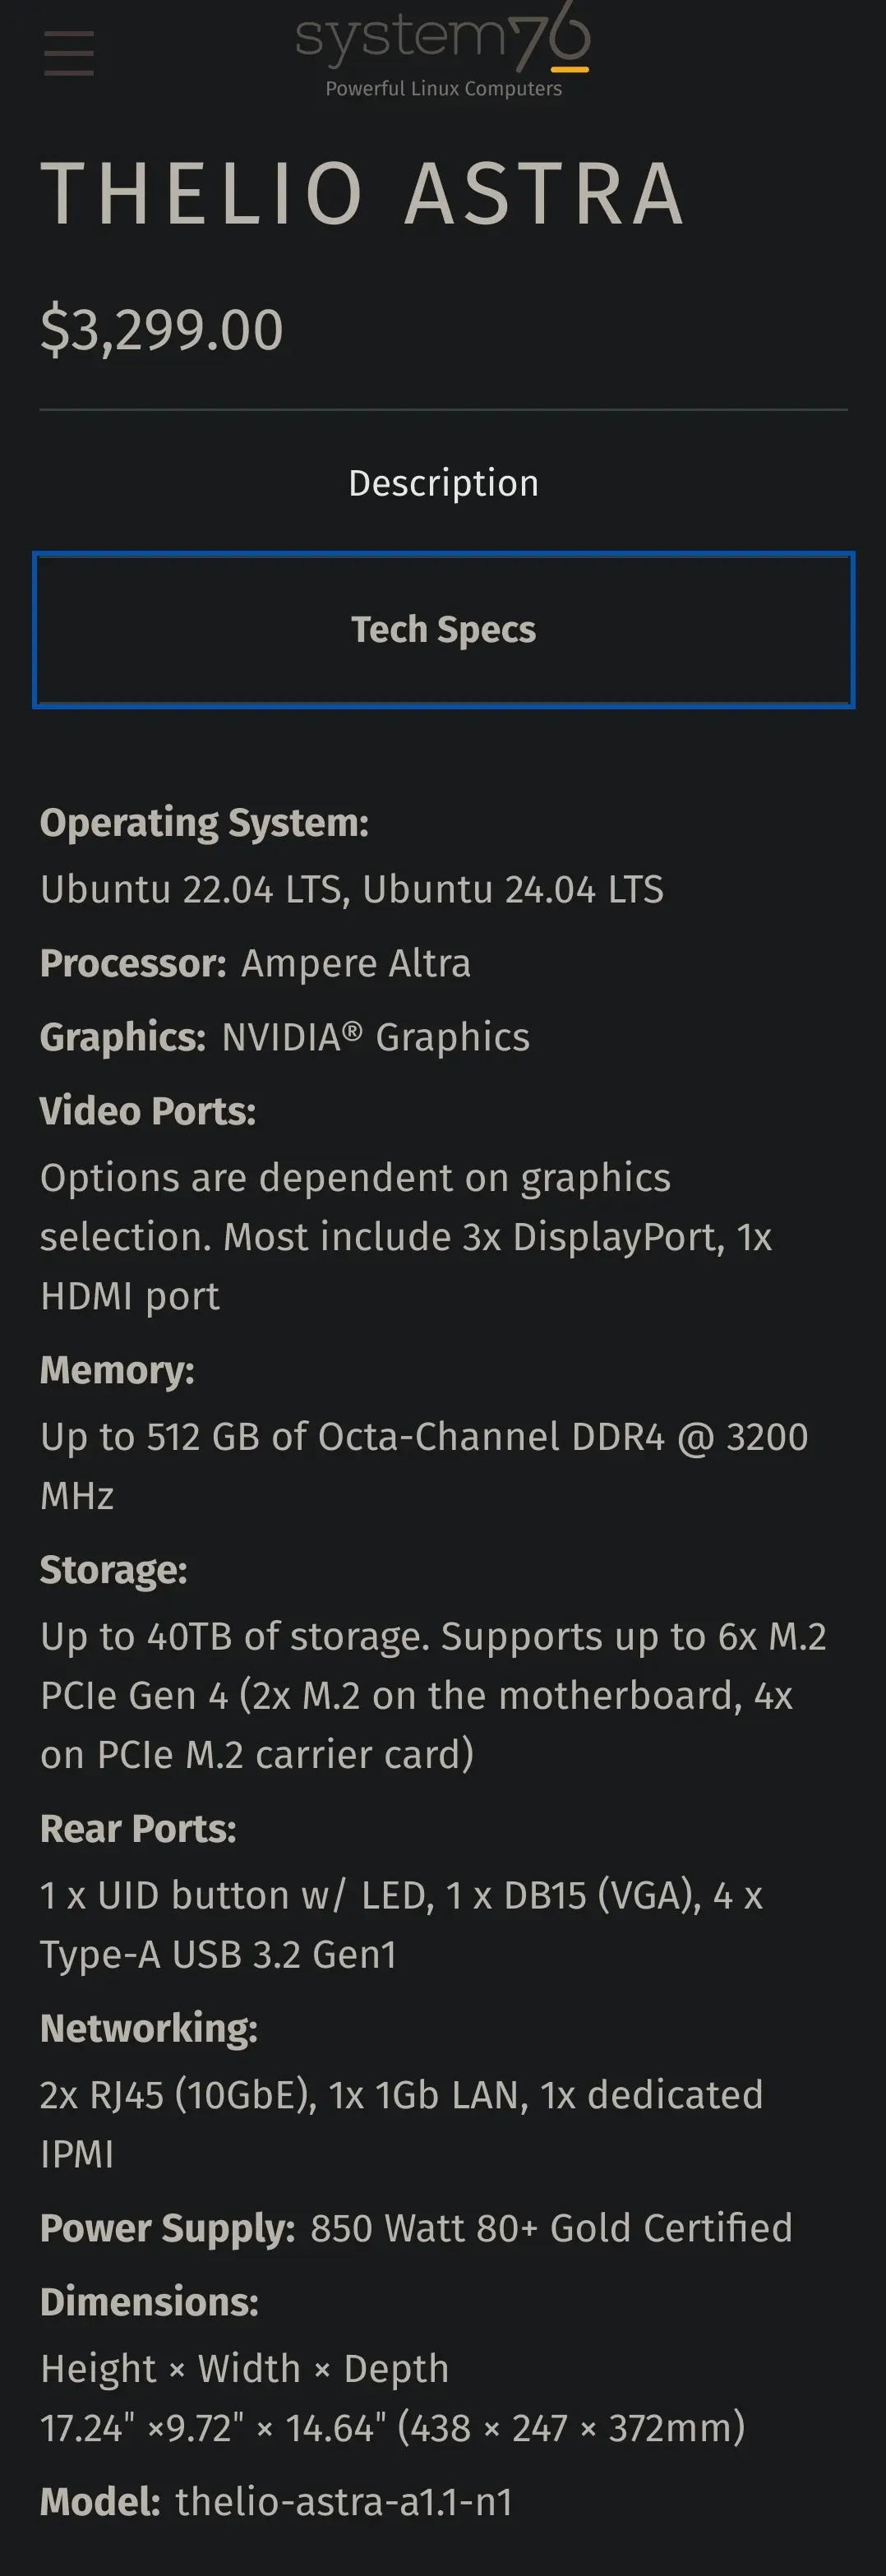Click the Rear Ports heading
Screen dimensions: 886x2576
click(138, 1829)
